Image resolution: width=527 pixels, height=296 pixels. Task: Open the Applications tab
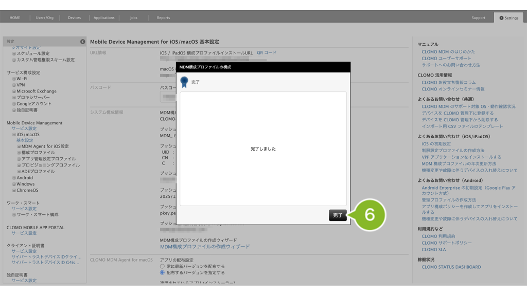tap(104, 18)
